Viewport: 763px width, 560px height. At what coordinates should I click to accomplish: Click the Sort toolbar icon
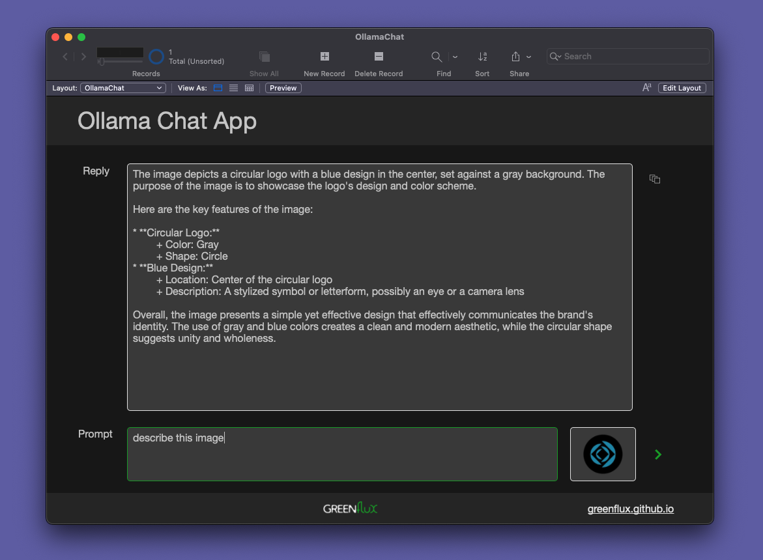[482, 57]
